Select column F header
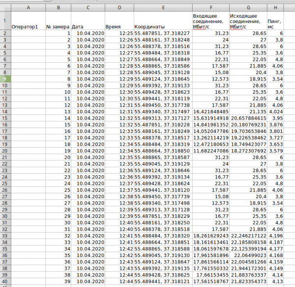 [211, 8]
